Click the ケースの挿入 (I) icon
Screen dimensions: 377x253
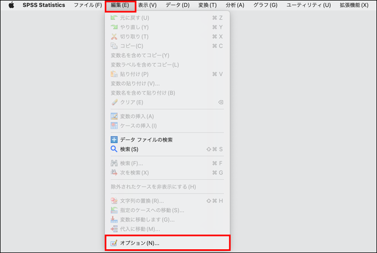point(114,126)
